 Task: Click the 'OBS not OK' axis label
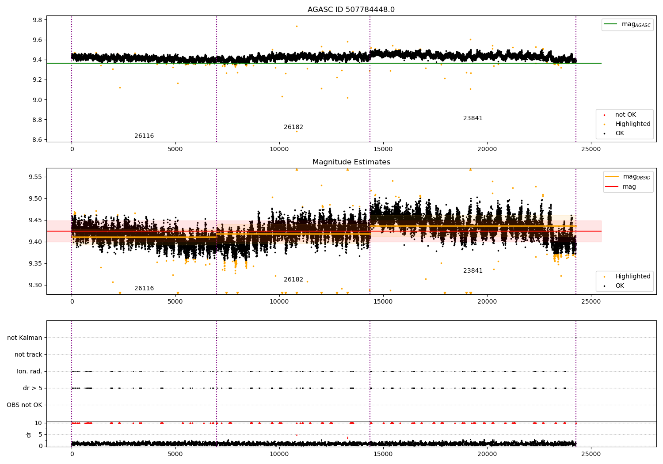pos(24,405)
